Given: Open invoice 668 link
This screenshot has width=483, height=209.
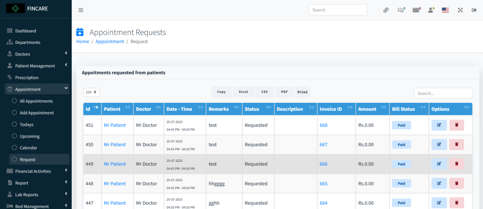Looking at the screenshot, I should 323,125.
